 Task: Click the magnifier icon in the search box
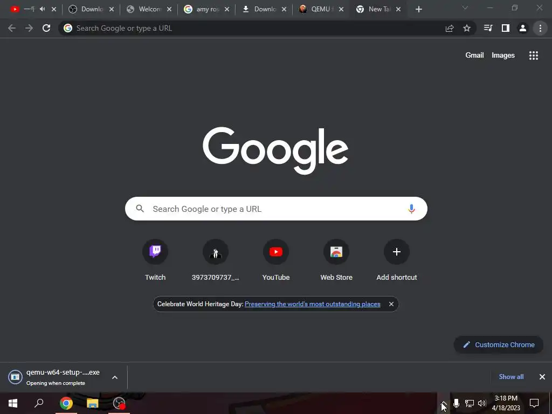tap(140, 209)
